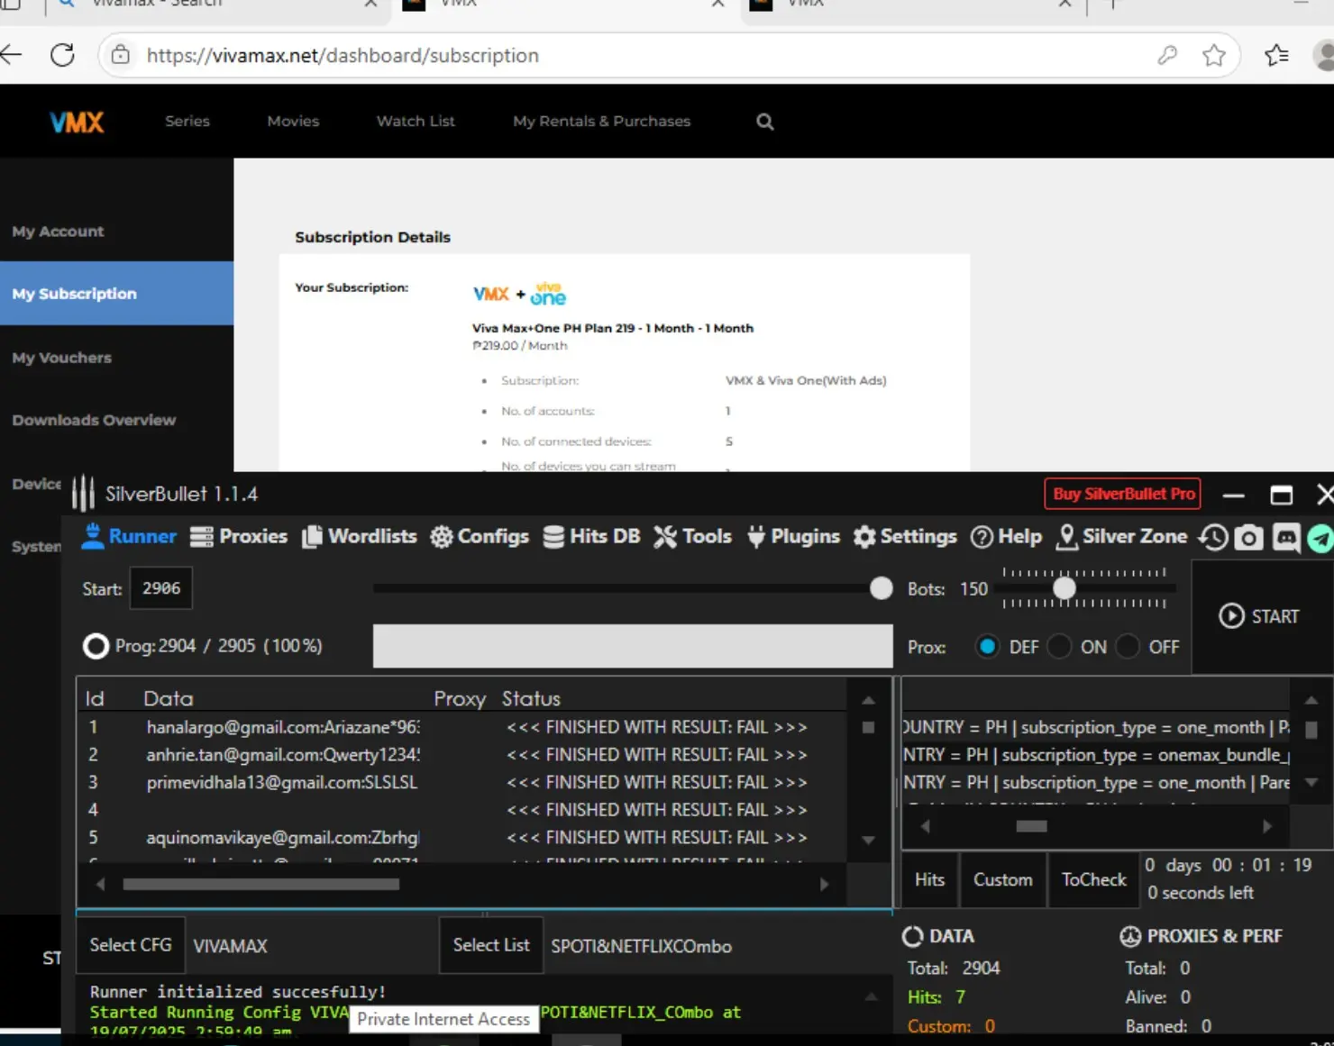Screen dimensions: 1334x1046
Task: Open Watch List in the Vivamax navigation
Action: [416, 121]
